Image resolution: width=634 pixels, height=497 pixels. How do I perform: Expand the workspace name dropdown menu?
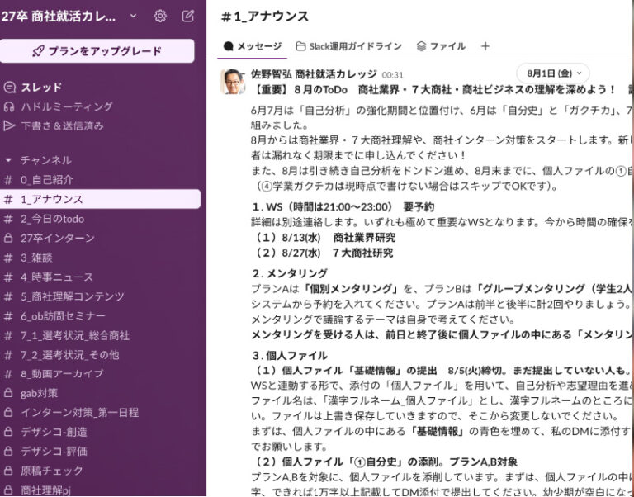(133, 15)
